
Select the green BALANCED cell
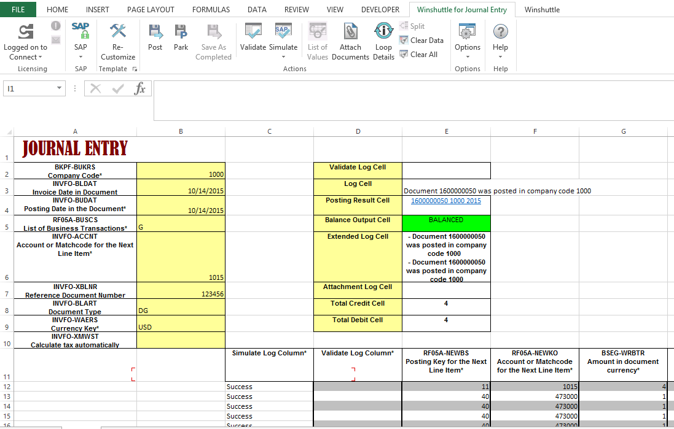[446, 223]
